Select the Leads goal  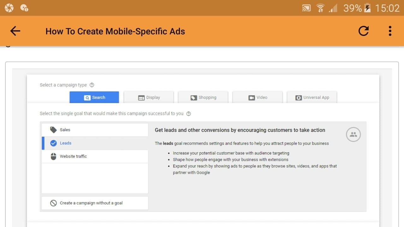click(x=95, y=143)
